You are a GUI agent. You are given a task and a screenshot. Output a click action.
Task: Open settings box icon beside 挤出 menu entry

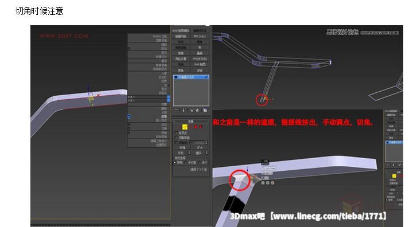tap(129, 124)
